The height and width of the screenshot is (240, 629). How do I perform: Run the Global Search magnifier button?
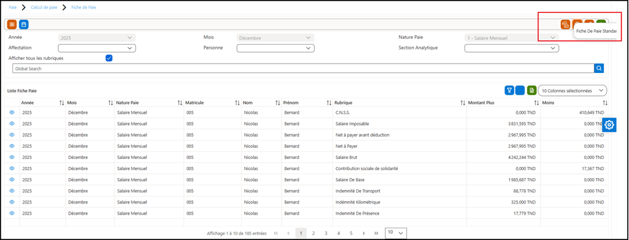click(599, 69)
